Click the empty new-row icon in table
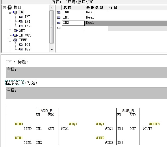The height and width of the screenshot is (147, 167). pos(58,28)
